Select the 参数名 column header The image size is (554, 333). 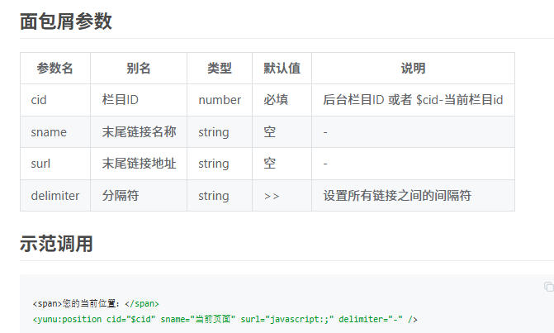point(55,69)
